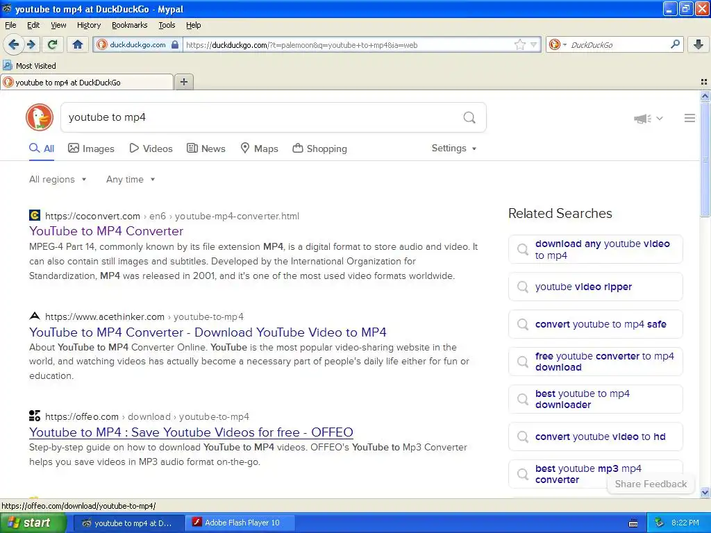Screen dimensions: 711x533
Task: Open the browser home page
Action: click(x=78, y=44)
